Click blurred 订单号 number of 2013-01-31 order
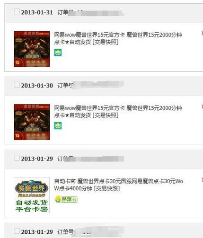The width and height of the screenshot is (203, 238). (96, 13)
